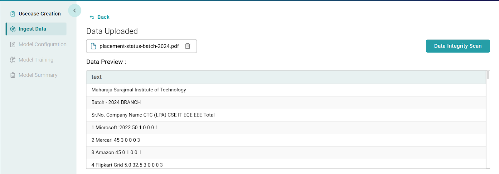Image resolution: width=499 pixels, height=174 pixels.
Task: Click the Back link
Action: 103,17
